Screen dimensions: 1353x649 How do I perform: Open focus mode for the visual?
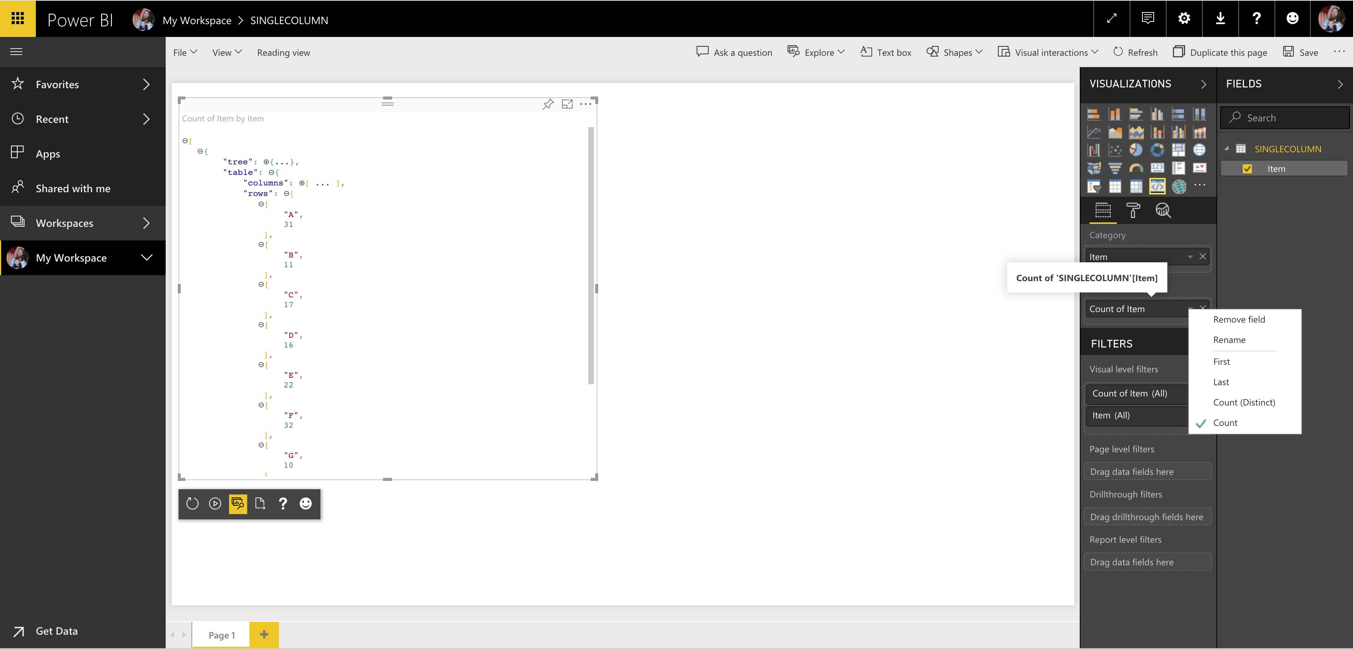click(567, 104)
